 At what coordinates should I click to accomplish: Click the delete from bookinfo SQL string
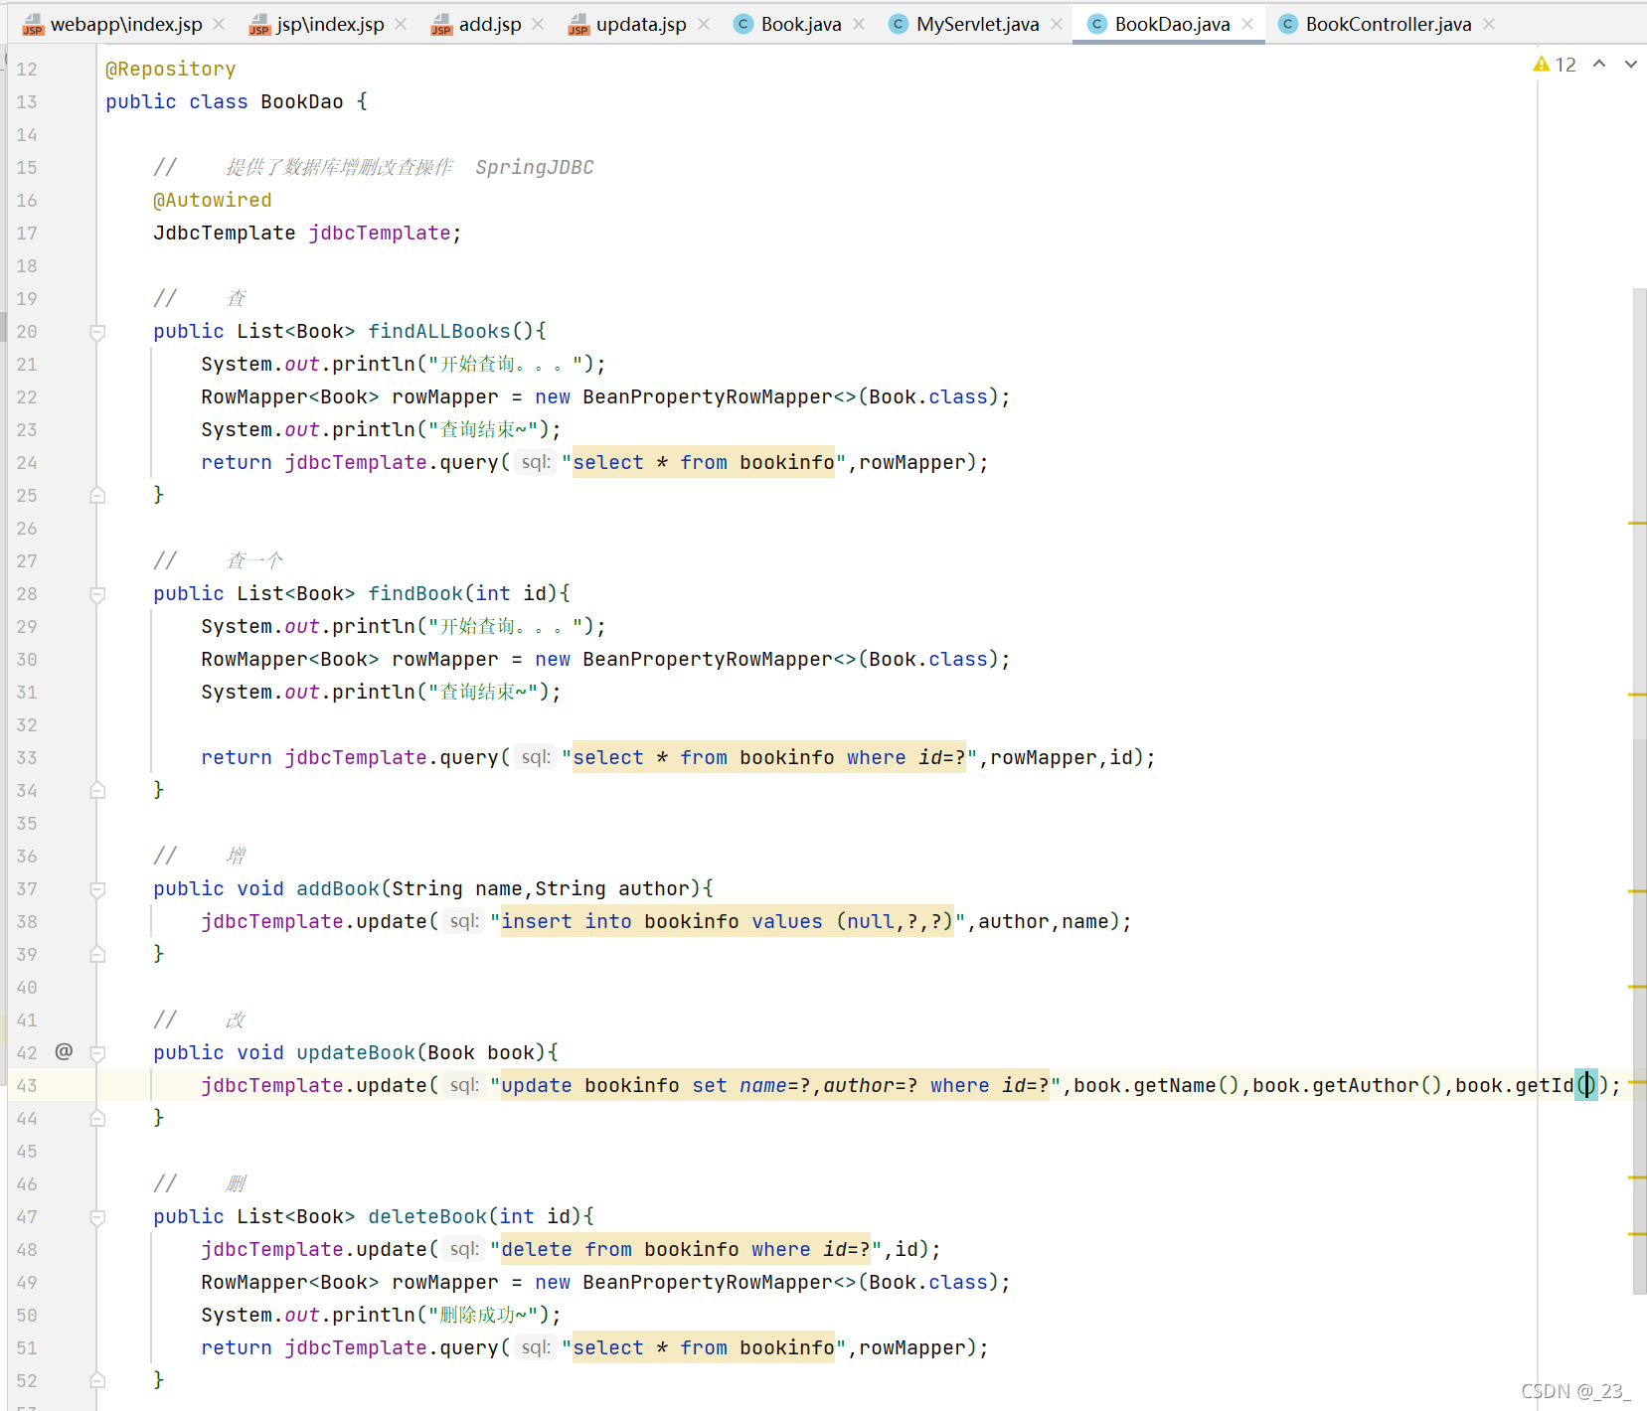click(x=686, y=1249)
